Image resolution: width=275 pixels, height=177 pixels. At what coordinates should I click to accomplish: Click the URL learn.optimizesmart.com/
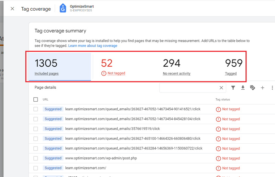click(x=86, y=168)
